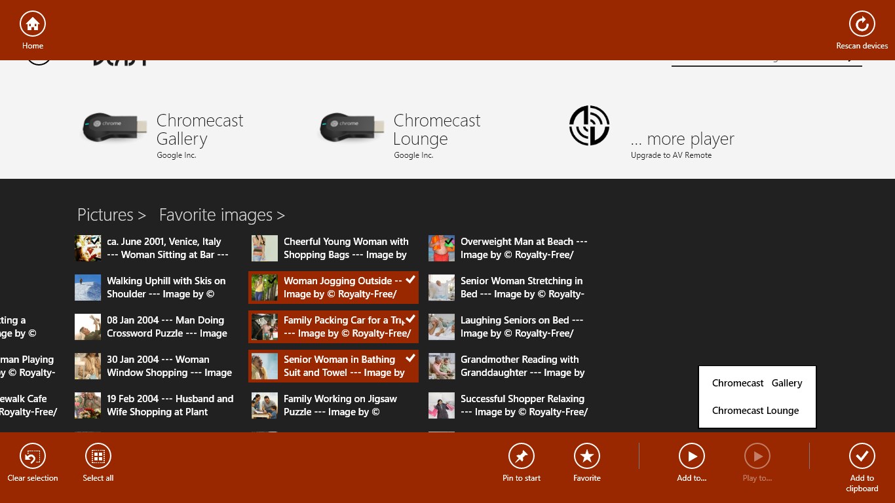Screen dimensions: 895x503
Task: Select Walking Uphill with Skis thumbnail
Action: pos(88,288)
